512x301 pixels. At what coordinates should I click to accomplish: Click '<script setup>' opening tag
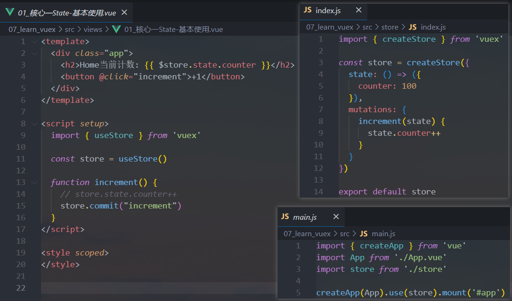coord(75,123)
